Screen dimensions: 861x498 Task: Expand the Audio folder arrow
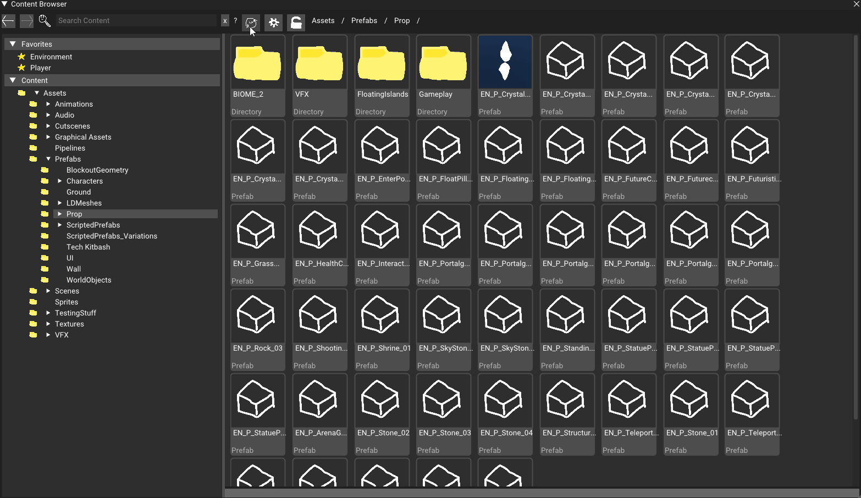(x=48, y=115)
